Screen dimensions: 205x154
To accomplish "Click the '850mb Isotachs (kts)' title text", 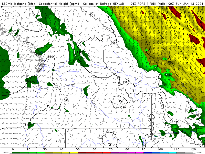I will (18, 4).
